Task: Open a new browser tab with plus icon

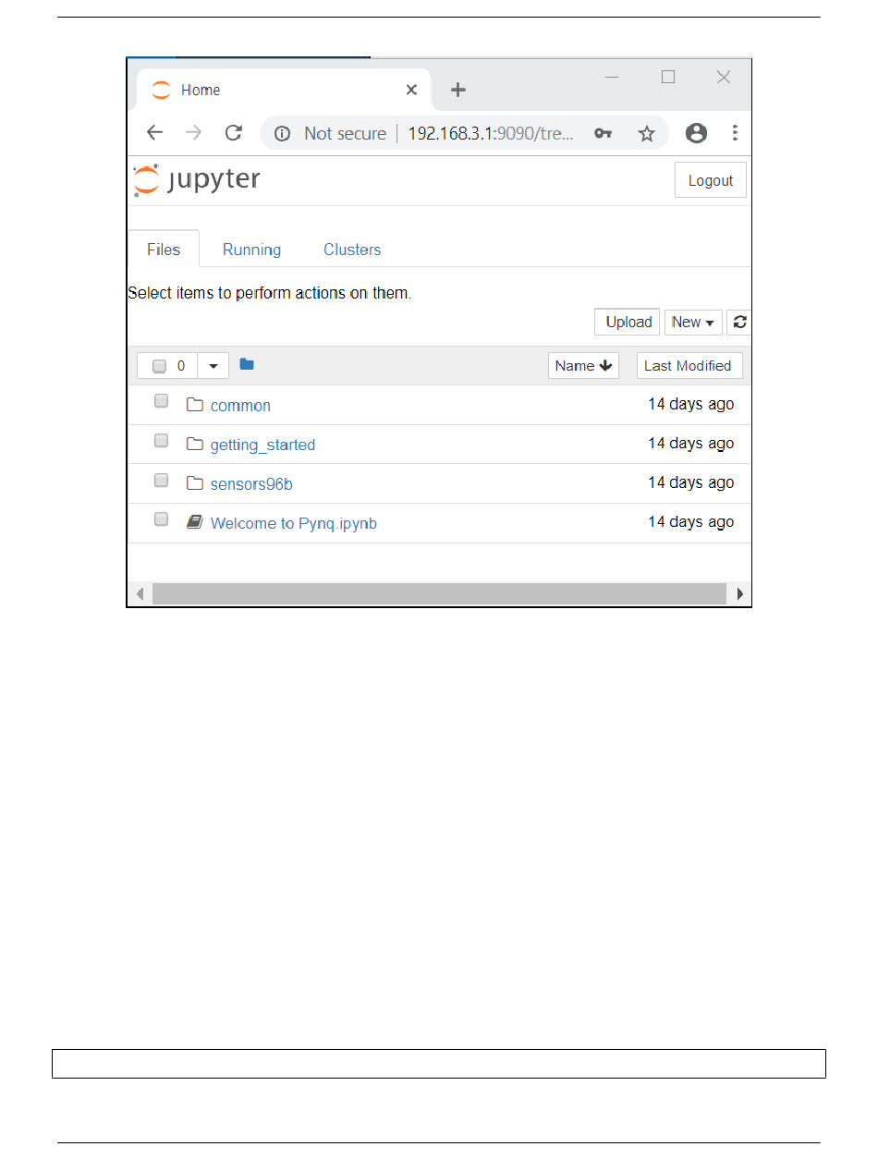Action: click(458, 90)
